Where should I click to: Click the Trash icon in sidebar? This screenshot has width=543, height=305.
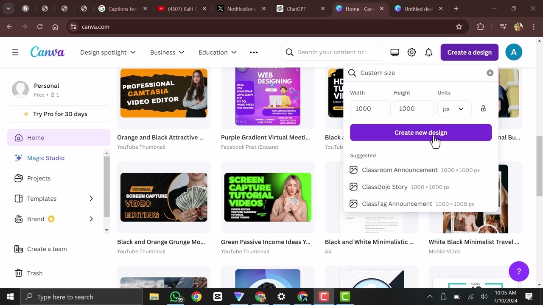(18, 273)
